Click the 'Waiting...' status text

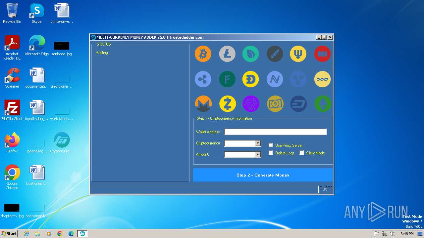coord(103,53)
